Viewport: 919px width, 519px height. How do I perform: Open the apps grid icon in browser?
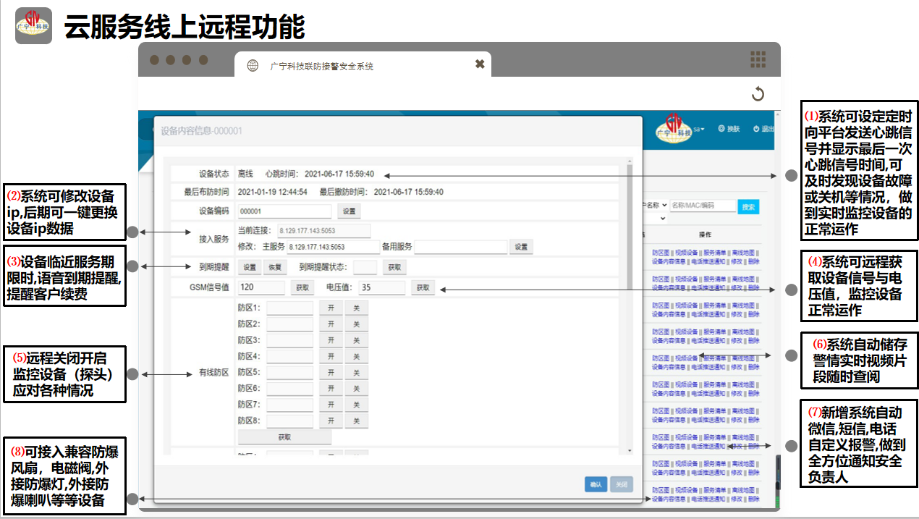[x=758, y=59]
